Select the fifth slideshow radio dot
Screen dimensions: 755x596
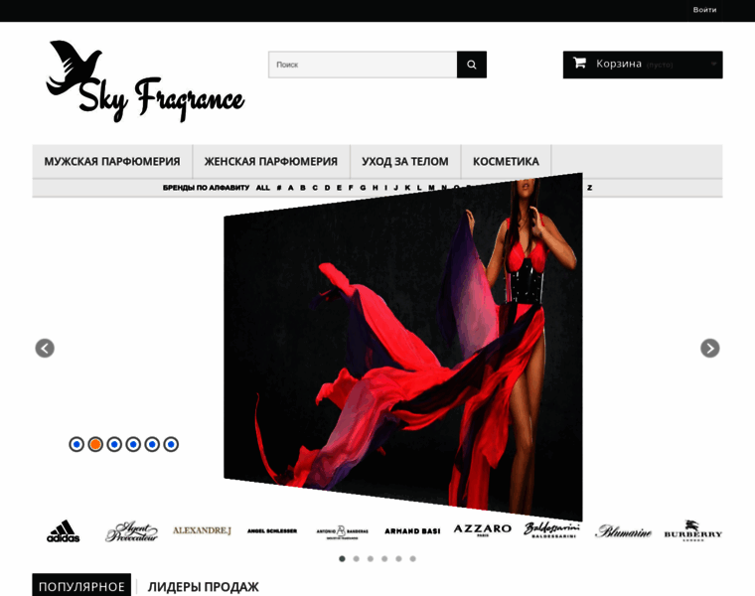pos(152,444)
